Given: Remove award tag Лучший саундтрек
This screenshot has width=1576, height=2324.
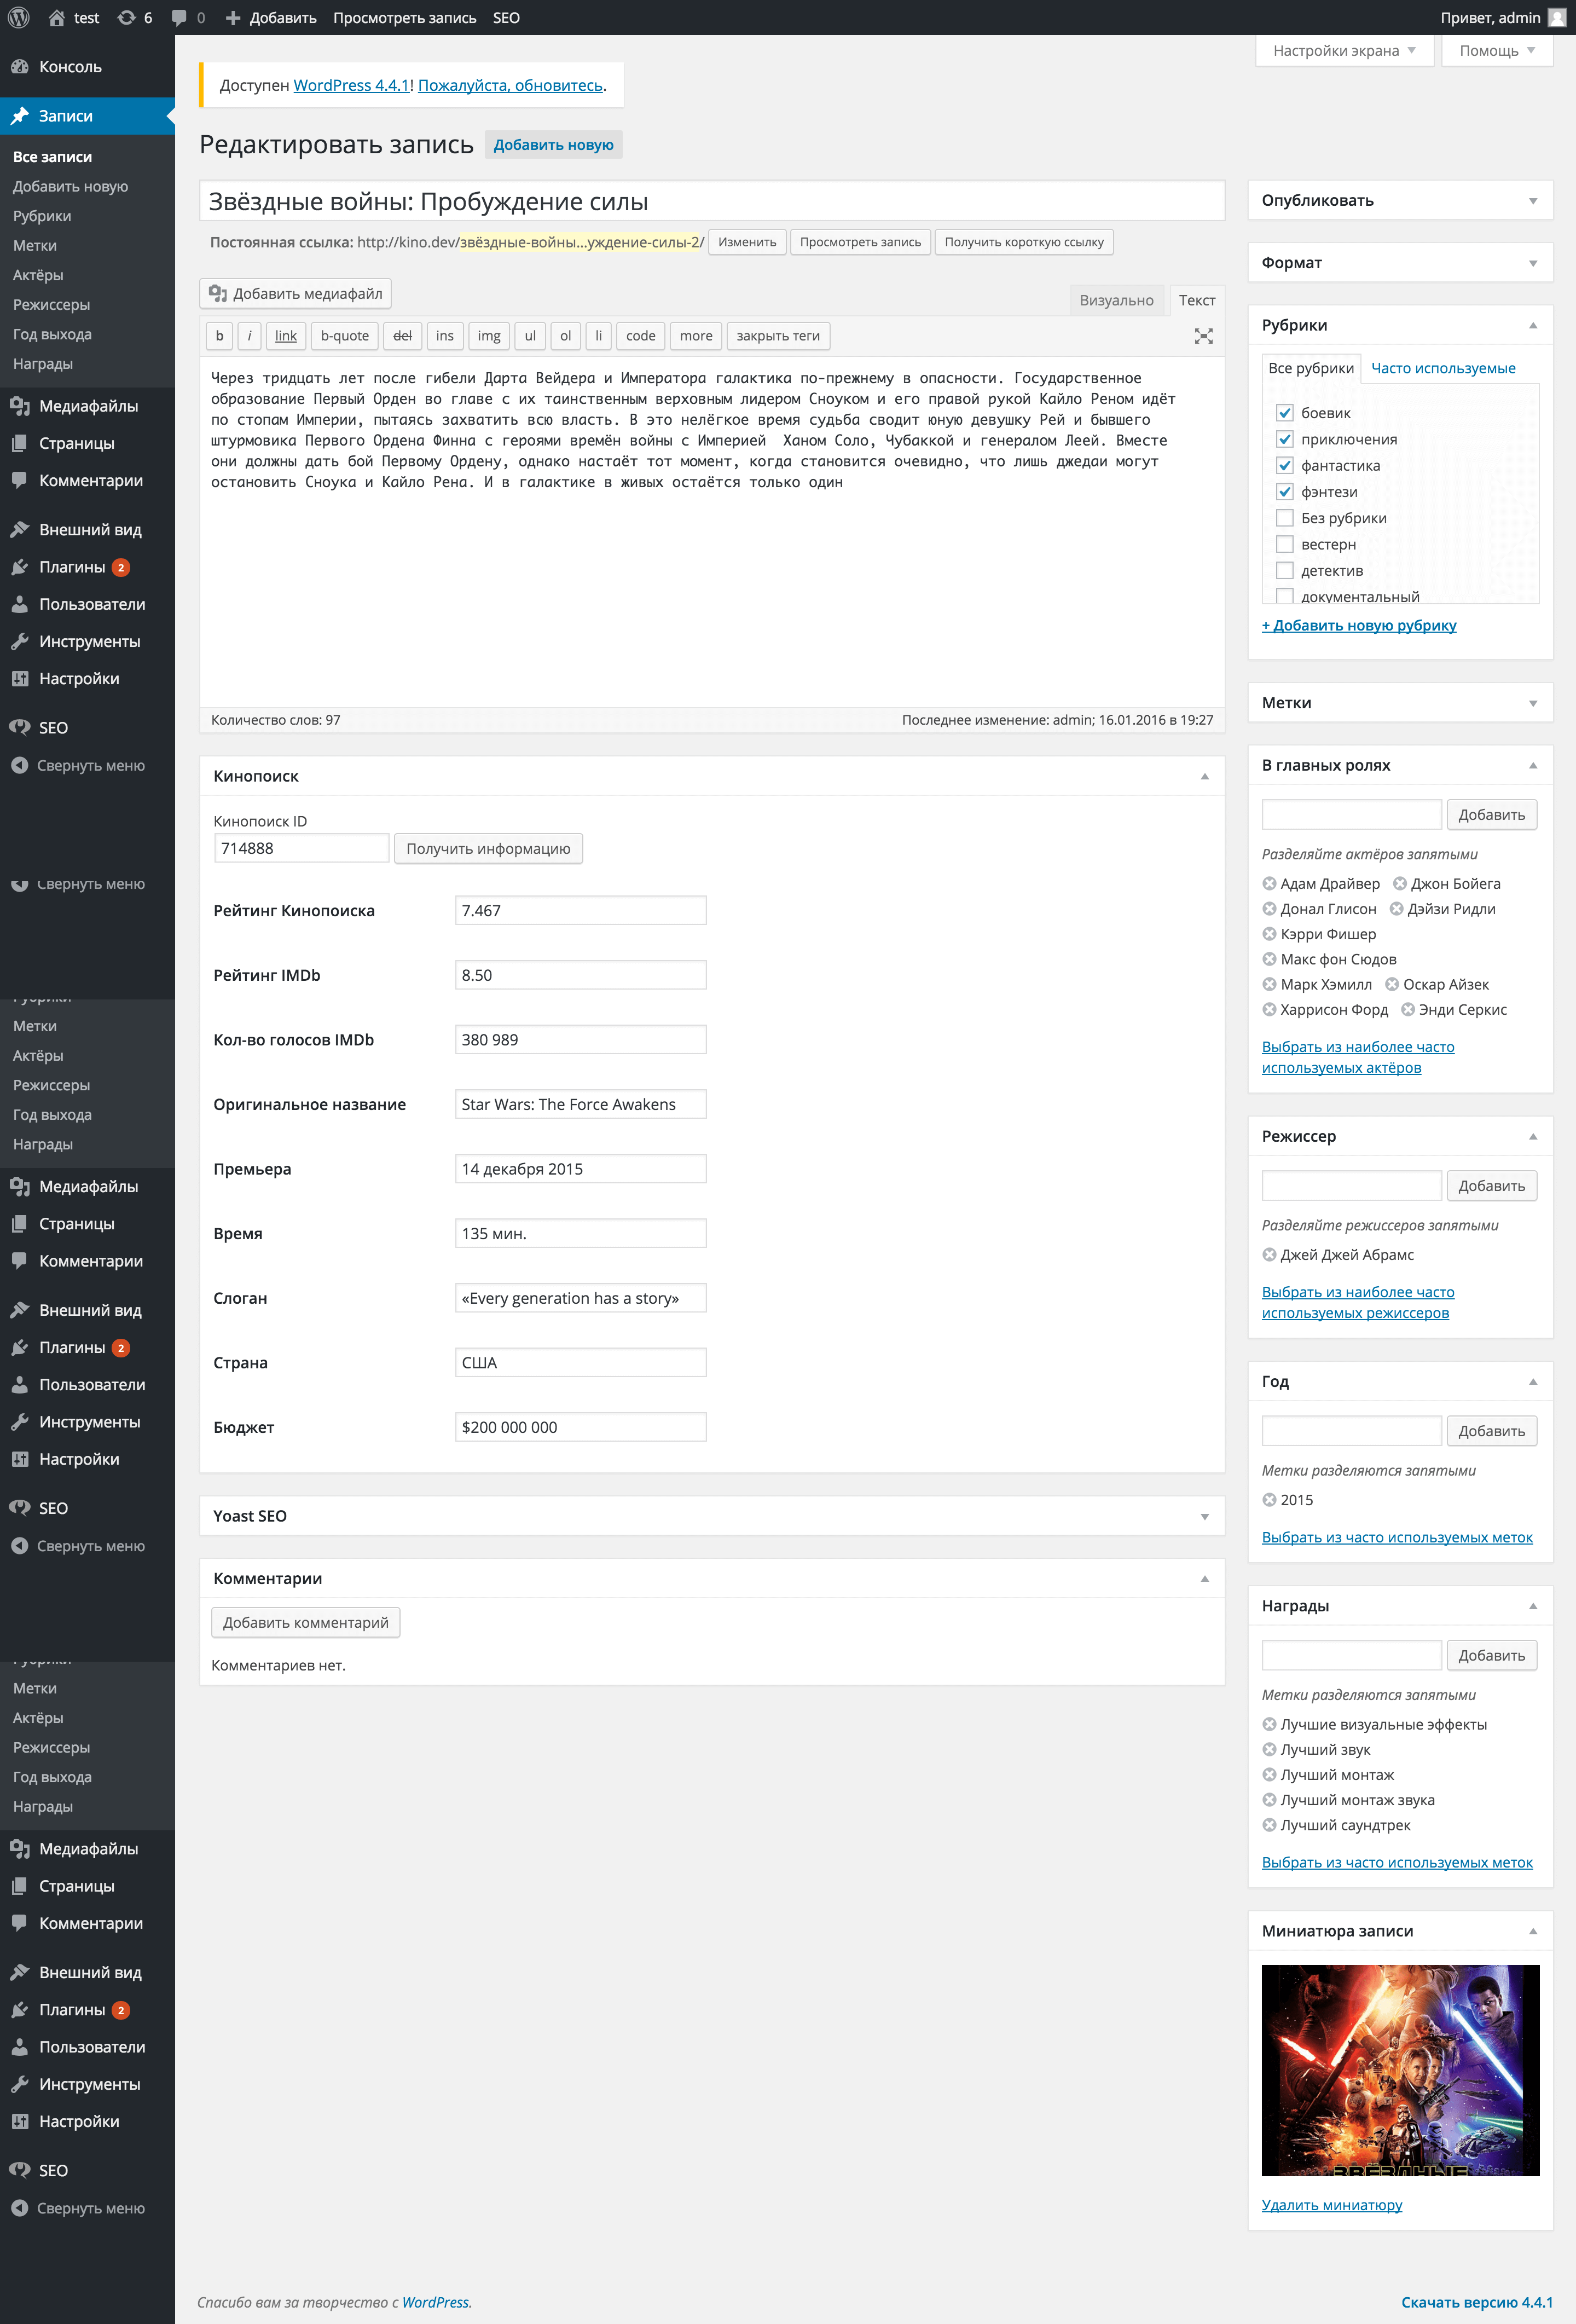Looking at the screenshot, I should (x=1269, y=1826).
